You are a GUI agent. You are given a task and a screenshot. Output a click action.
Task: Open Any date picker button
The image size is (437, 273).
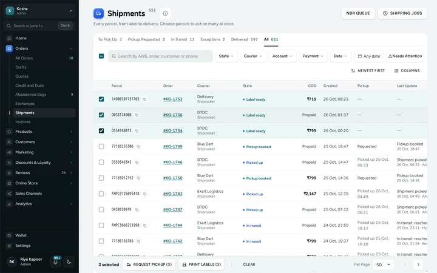click(x=369, y=56)
